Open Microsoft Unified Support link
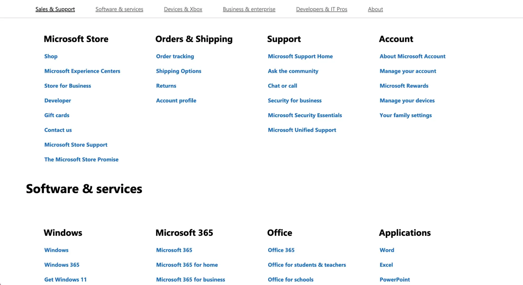 point(302,130)
